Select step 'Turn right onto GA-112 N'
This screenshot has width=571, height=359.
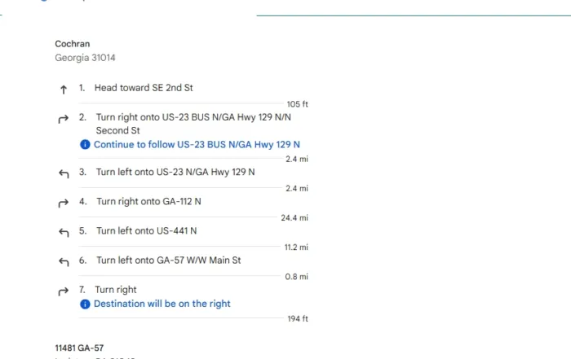pyautogui.click(x=148, y=201)
